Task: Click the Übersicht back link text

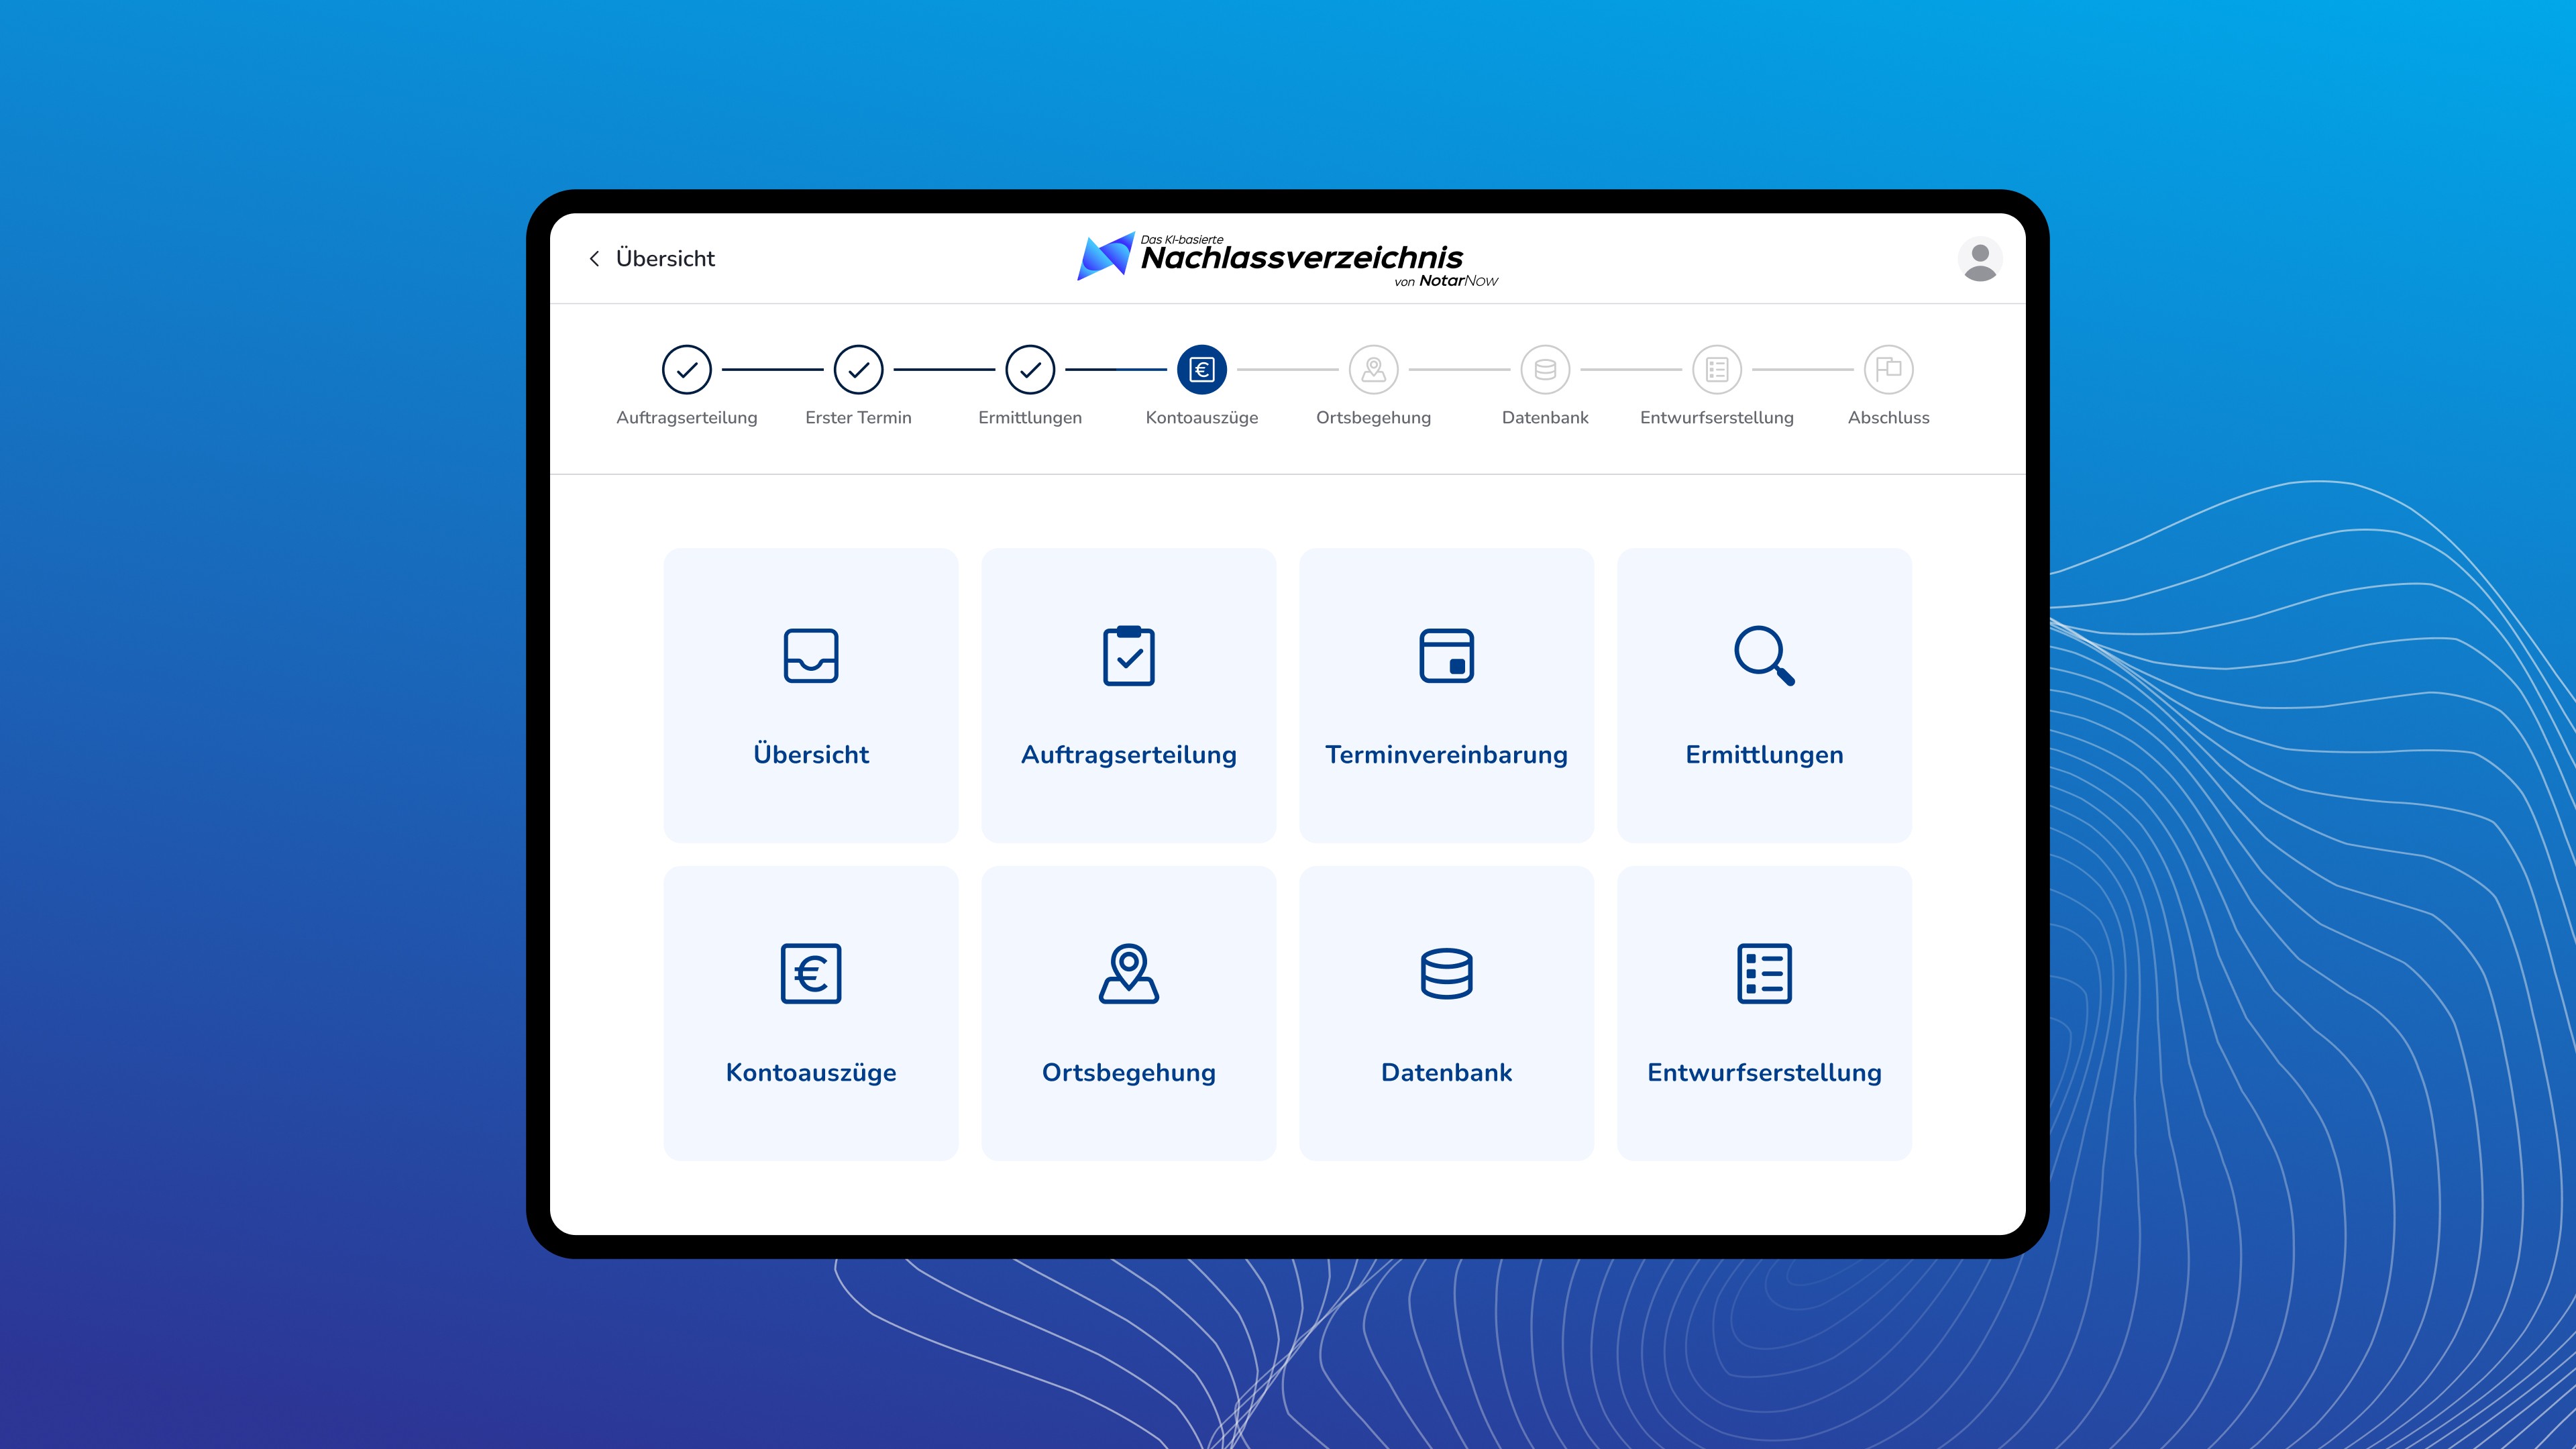Action: [665, 259]
